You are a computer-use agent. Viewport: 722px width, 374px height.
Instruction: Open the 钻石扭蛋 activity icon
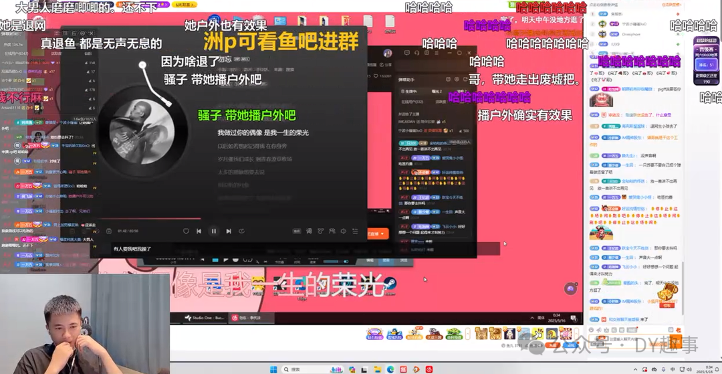point(375,334)
